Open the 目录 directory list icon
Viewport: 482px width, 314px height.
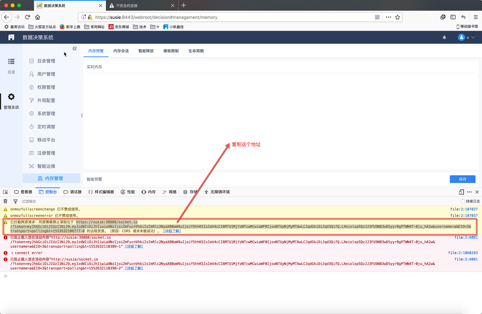[11, 61]
